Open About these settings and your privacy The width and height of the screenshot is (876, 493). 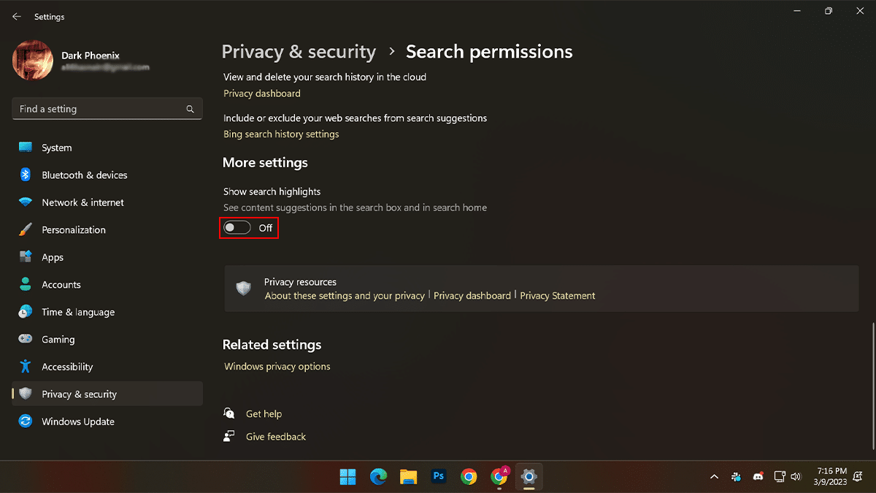pyautogui.click(x=345, y=296)
